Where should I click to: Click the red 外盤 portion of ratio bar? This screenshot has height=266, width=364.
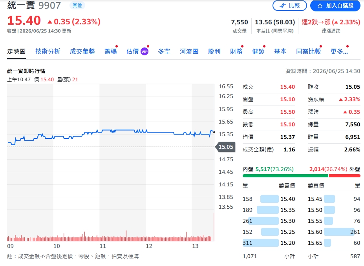tap(344, 176)
